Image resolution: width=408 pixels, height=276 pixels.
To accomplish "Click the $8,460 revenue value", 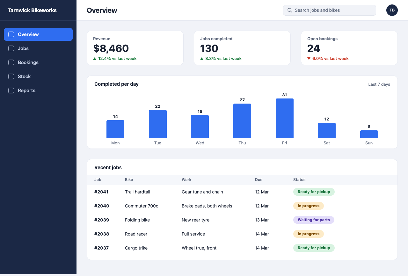I will (x=111, y=48).
